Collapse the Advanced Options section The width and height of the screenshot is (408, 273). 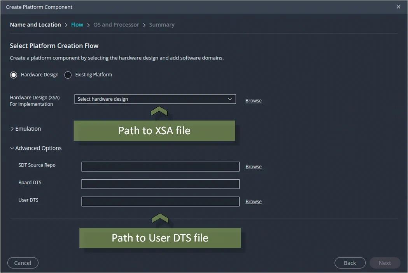36,148
